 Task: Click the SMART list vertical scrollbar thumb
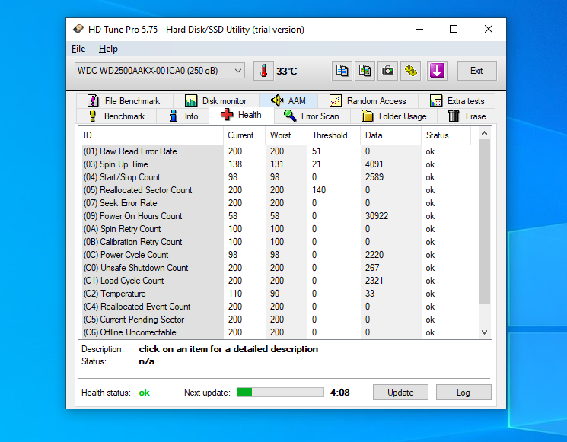coord(485,221)
